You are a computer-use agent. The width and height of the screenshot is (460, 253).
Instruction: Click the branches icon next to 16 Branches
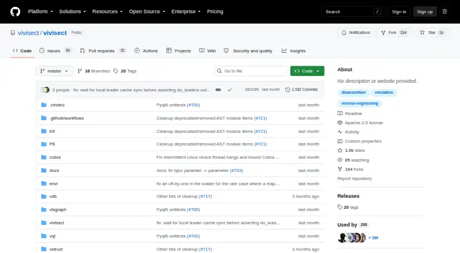pyautogui.click(x=79, y=71)
